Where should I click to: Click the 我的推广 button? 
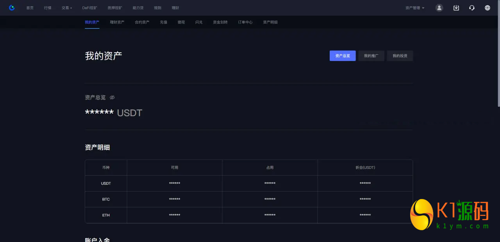371,56
